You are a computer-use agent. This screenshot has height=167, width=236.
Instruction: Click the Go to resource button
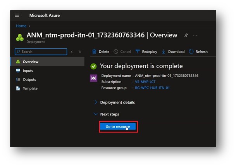point(117,126)
